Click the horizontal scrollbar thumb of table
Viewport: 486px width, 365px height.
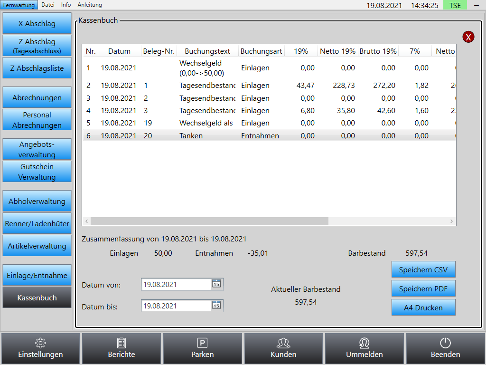(x=209, y=221)
